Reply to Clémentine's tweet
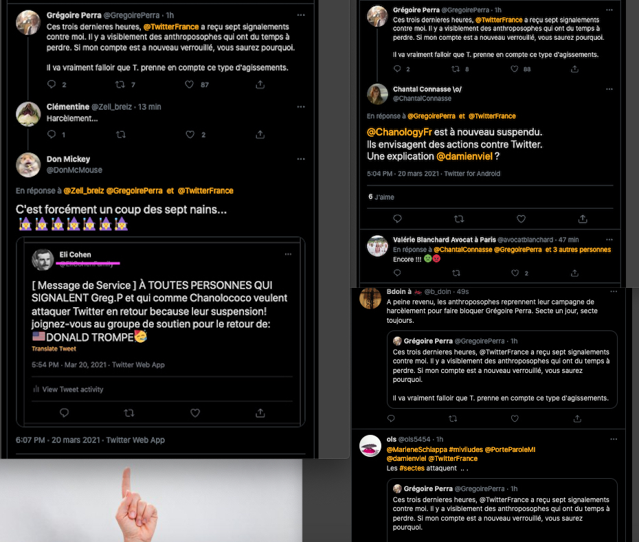Image resolution: width=639 pixels, height=542 pixels. tap(52, 134)
